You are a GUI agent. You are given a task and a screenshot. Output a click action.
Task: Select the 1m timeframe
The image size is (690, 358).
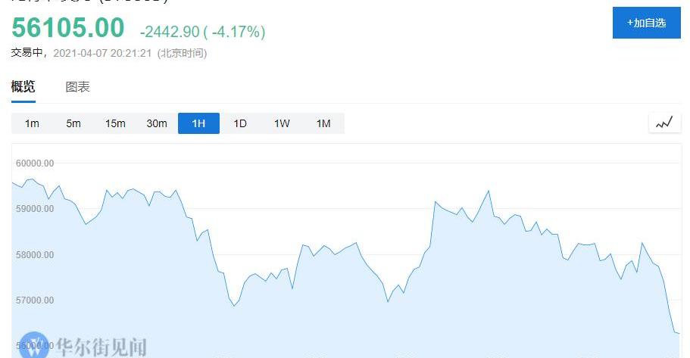click(32, 123)
